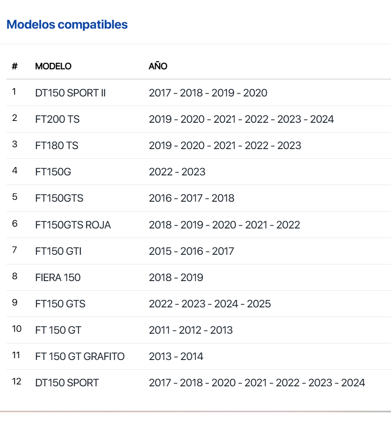Click the FT 150 GT GRAFITO entry
391x432 pixels.
[x=80, y=356]
